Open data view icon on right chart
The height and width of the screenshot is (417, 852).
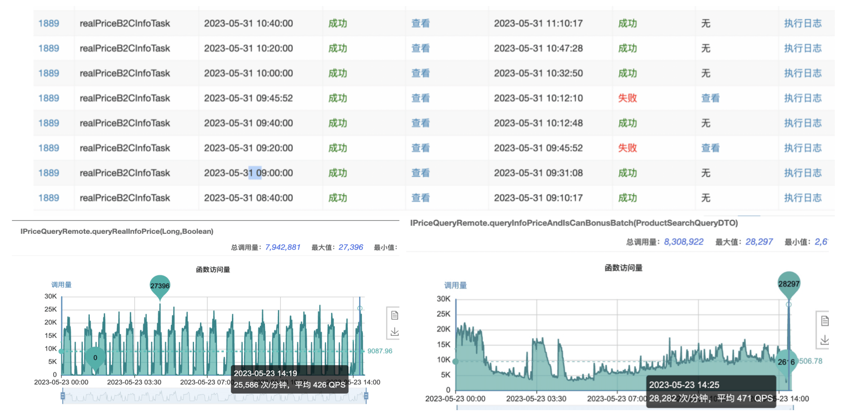click(x=825, y=320)
